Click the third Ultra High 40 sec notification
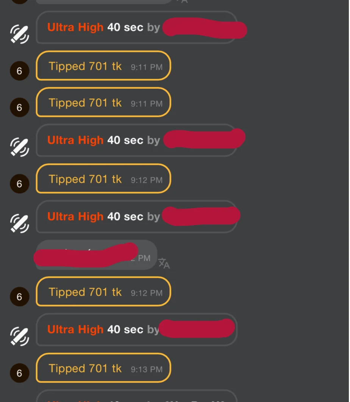 pos(137,217)
